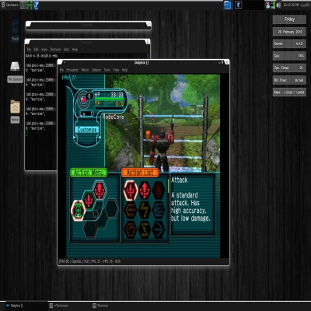The width and height of the screenshot is (311, 311).
Task: Click the blue window icon in top panel
Action: coord(228,5)
